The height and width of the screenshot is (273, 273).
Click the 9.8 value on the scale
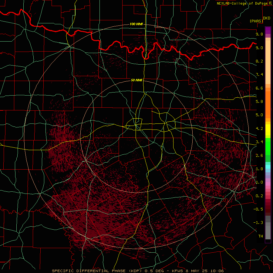click(259, 34)
